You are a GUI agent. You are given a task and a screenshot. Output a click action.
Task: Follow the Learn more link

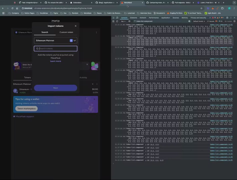(55, 61)
